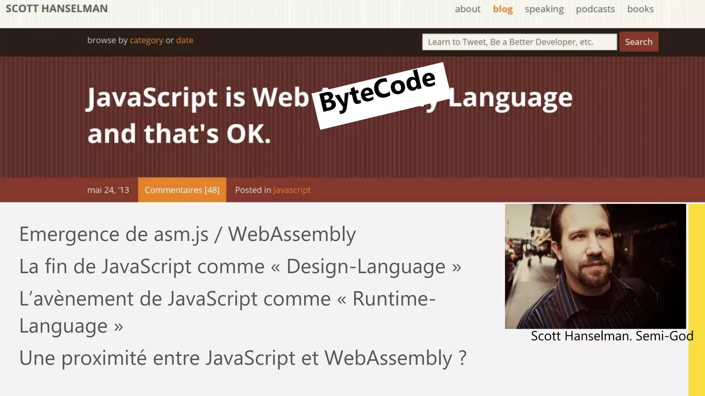
Task: Click the post date mai 24, '13
Action: 108,190
